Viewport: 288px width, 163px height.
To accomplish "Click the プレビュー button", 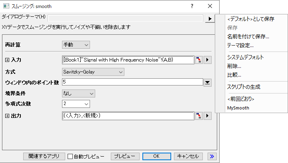I will point(125,156).
